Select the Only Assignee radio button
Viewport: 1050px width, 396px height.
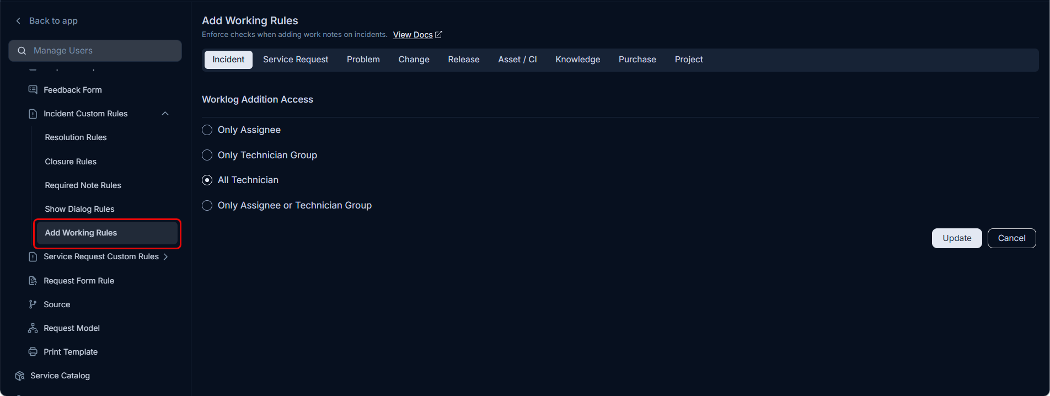tap(207, 130)
